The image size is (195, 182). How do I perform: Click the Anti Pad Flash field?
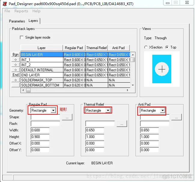(x=155, y=124)
